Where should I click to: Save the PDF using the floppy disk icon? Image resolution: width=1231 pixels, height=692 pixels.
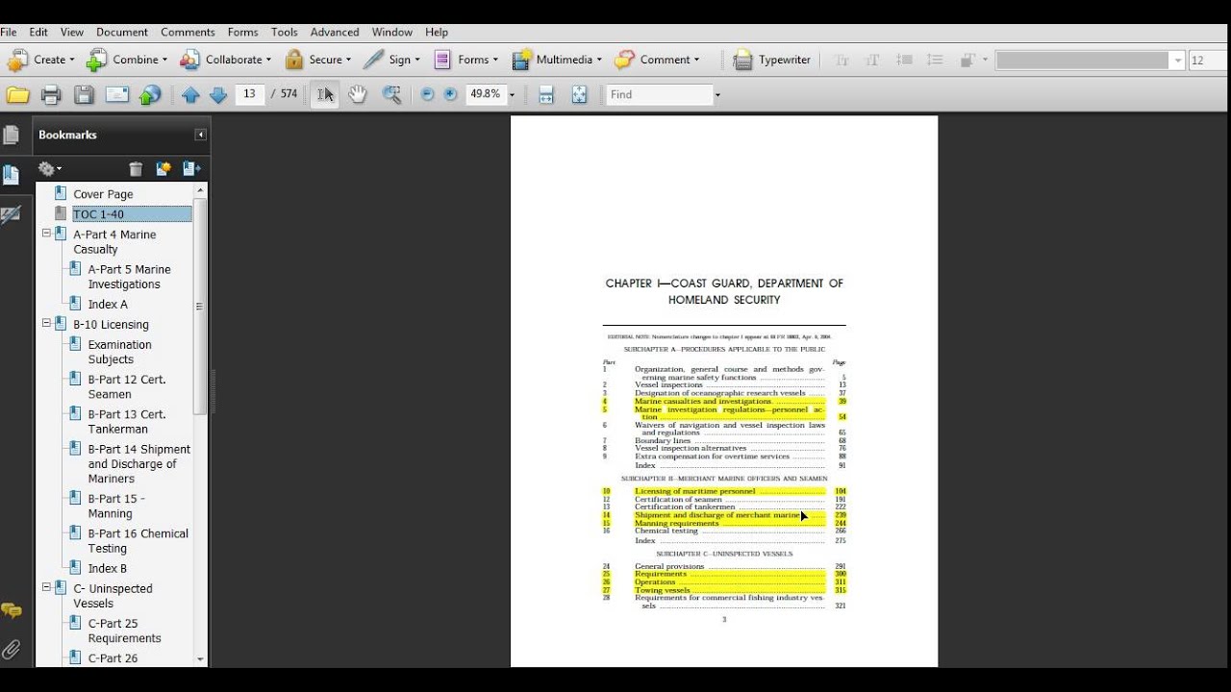[x=84, y=95]
